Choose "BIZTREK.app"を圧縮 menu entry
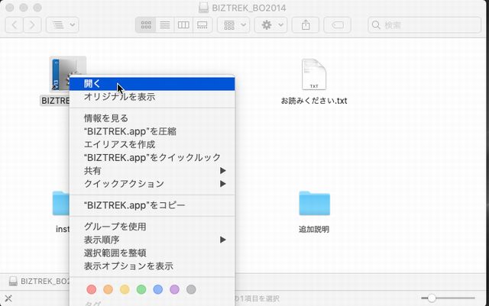This screenshot has height=306, width=489. pos(152,131)
